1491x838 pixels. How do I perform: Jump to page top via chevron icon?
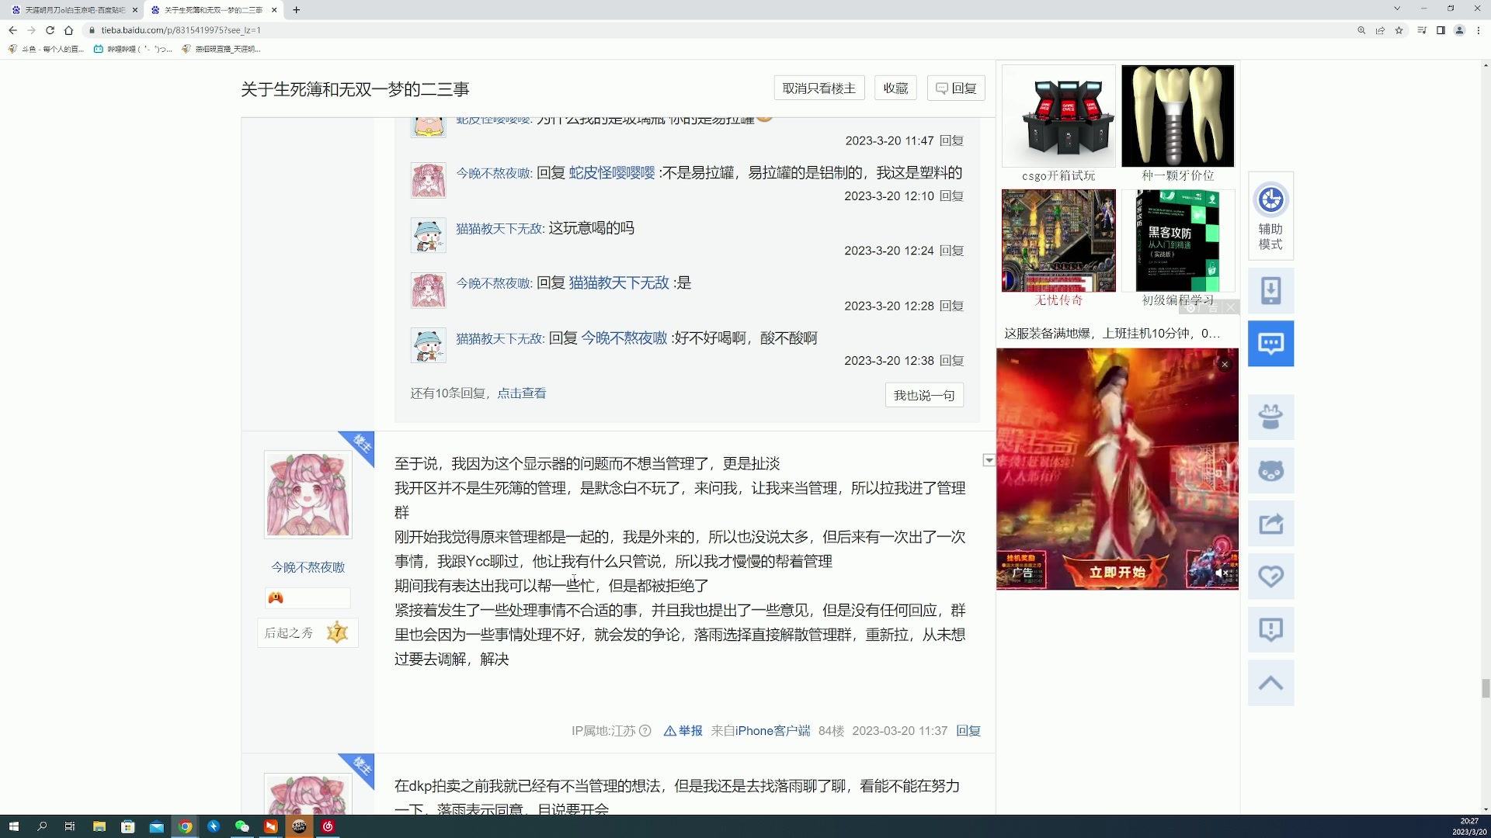(x=1271, y=683)
